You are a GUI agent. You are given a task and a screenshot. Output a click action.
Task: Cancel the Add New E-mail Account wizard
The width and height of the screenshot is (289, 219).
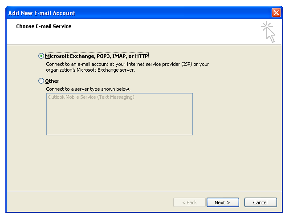pos(261,203)
